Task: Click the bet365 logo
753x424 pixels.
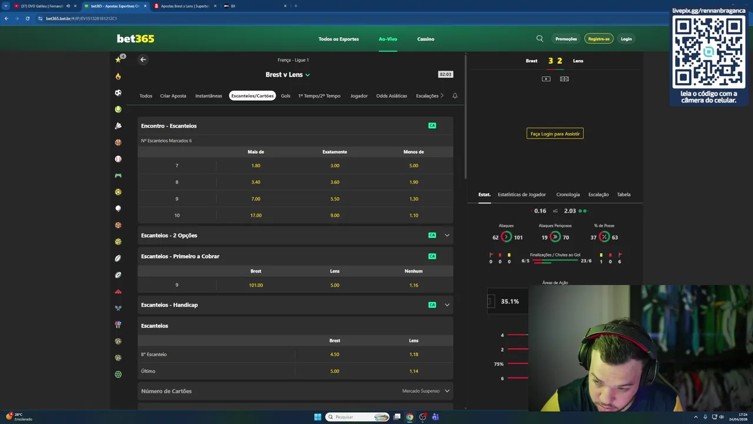Action: 135,39
